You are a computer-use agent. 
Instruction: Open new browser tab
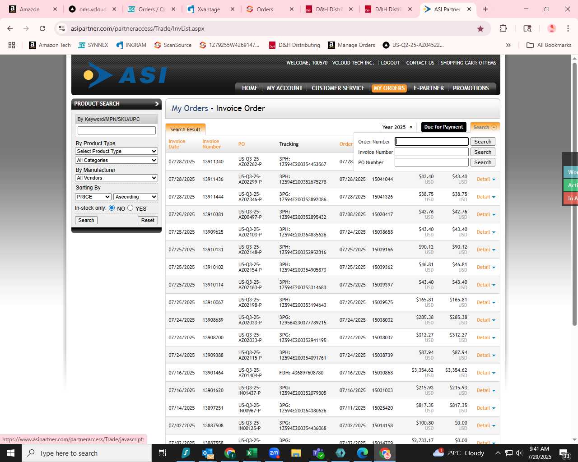(x=485, y=9)
